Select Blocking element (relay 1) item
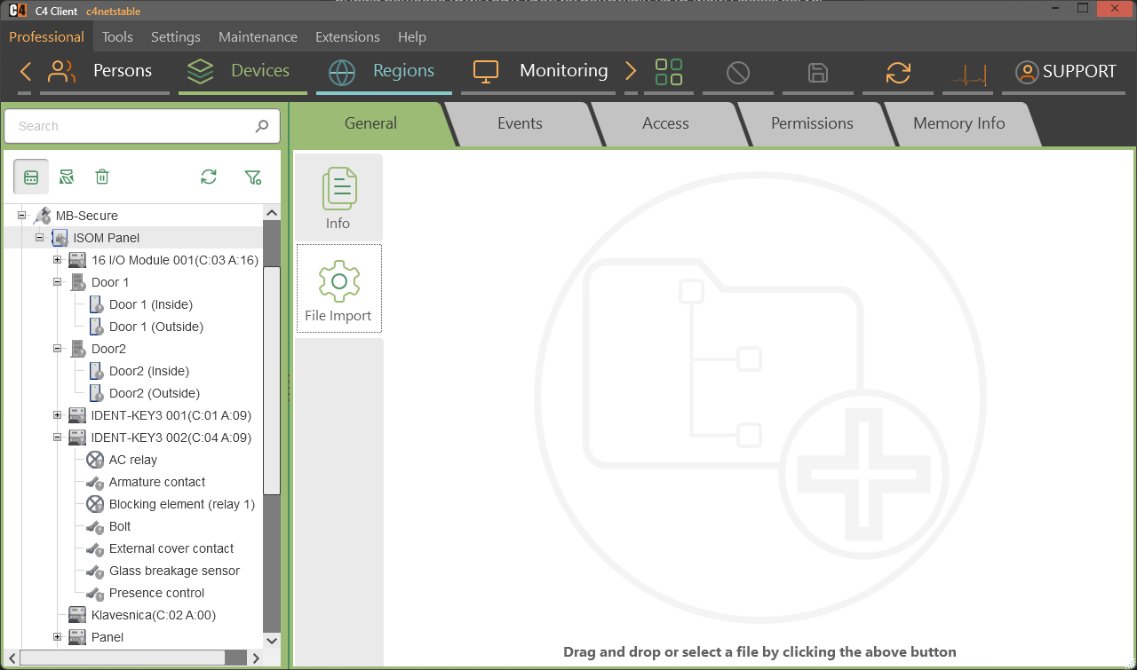This screenshot has height=670, width=1137. pyautogui.click(x=182, y=504)
